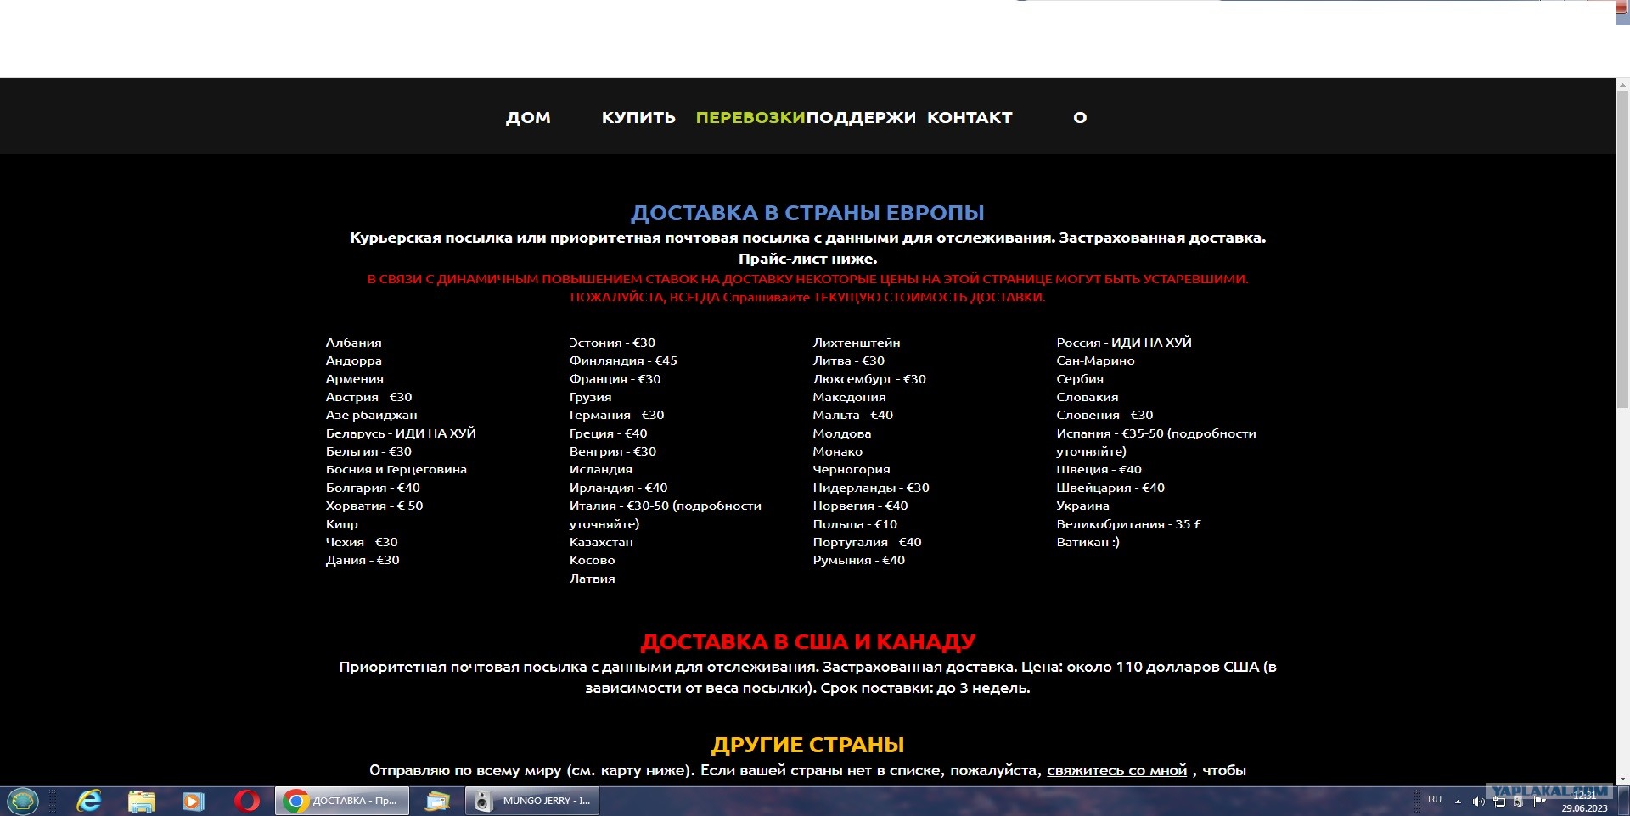Click the Ирландия - €40 entry
The width and height of the screenshot is (1630, 816).
point(618,488)
